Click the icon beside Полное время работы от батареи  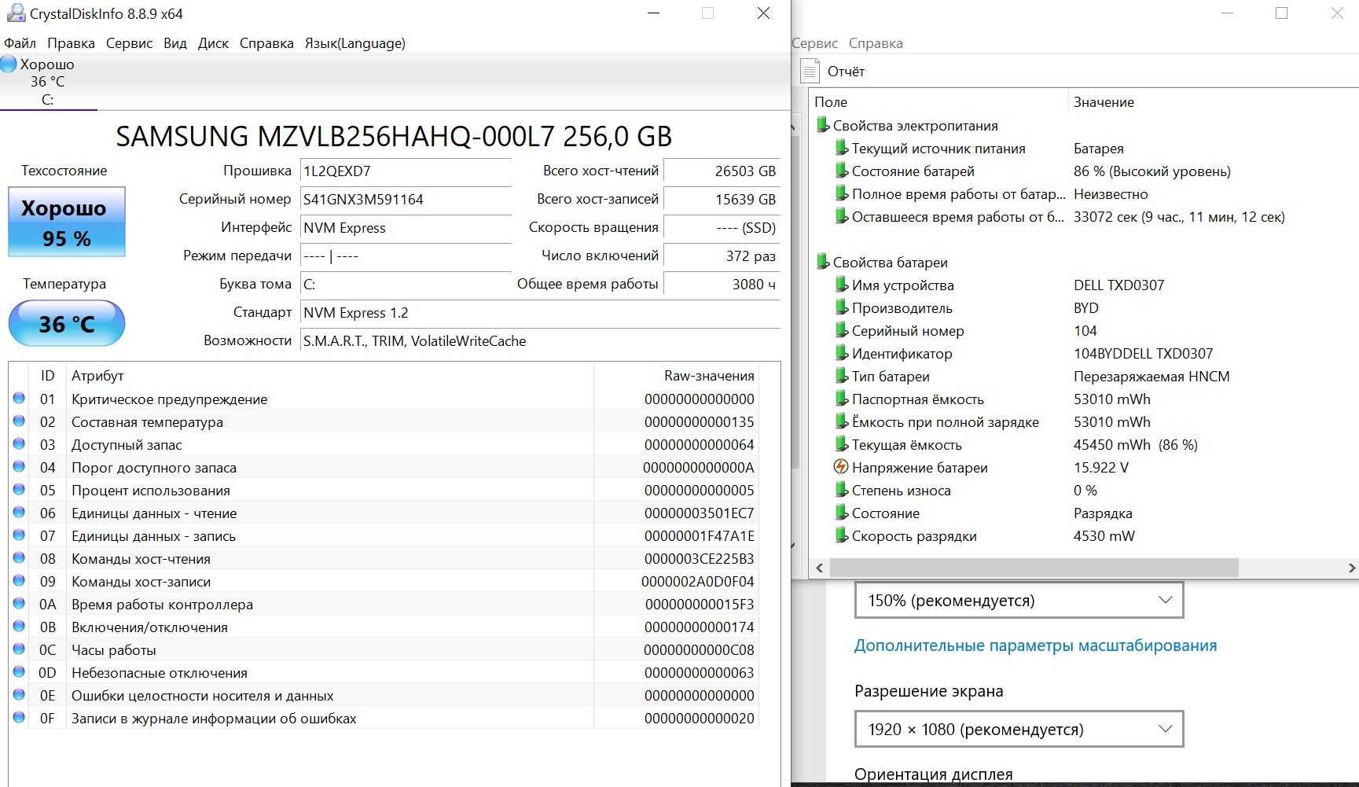(841, 193)
